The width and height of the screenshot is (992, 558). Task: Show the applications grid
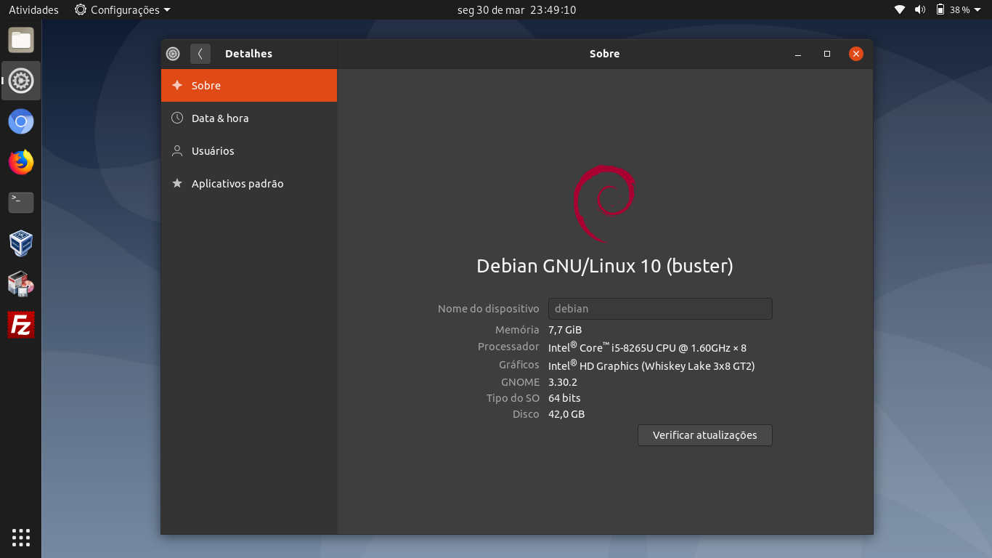click(21, 538)
